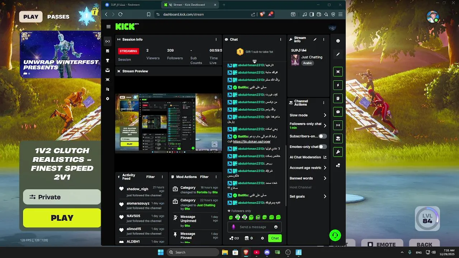Collapse the chat leaderboard drag handle
459x258 pixels.
click(255, 62)
